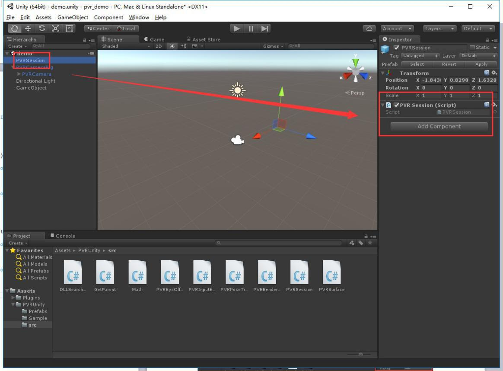Open the Default layout dropdown
The height and width of the screenshot is (371, 503).
(x=478, y=29)
